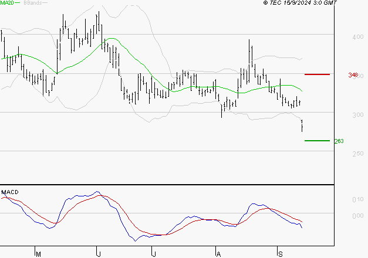
Task: Click the red 348 resistance label
Action: click(353, 75)
